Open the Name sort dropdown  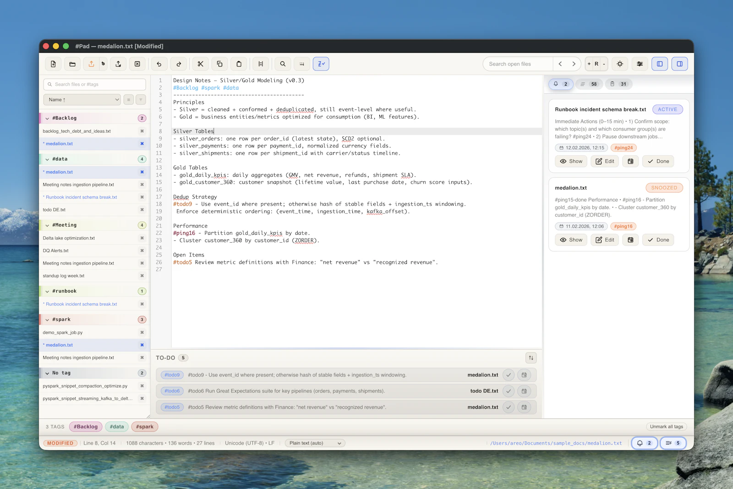[82, 100]
